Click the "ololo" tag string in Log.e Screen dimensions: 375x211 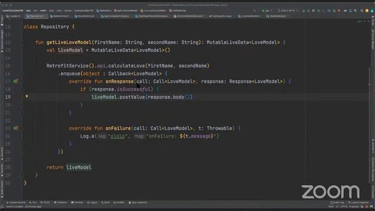[117, 136]
